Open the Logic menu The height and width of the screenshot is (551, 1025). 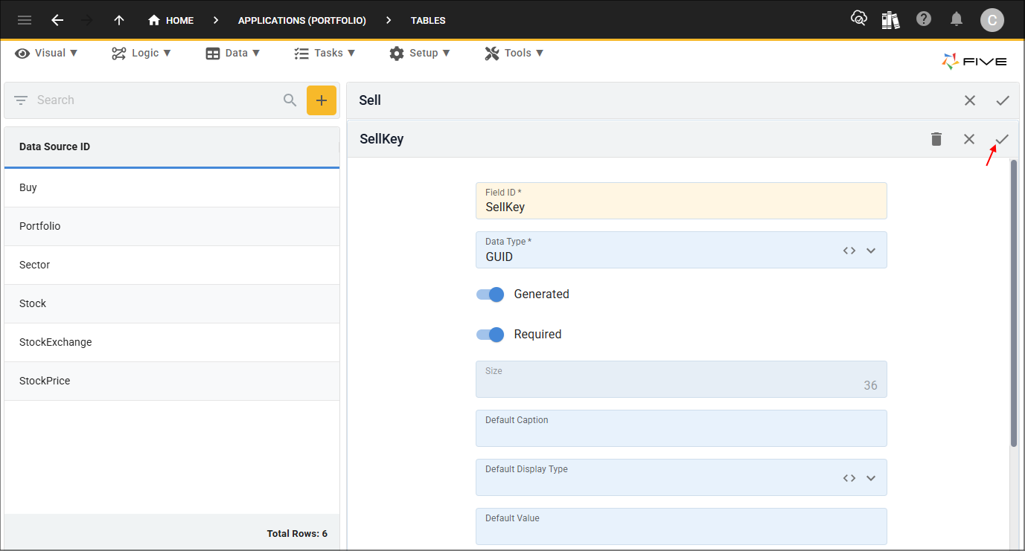point(142,53)
